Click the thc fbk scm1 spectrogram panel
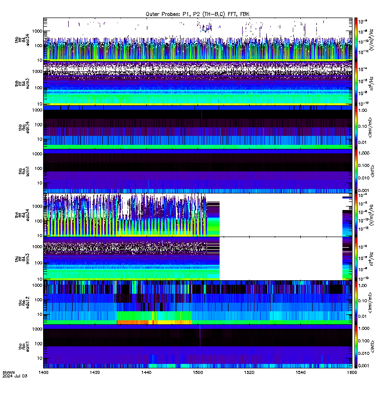 coord(198,346)
